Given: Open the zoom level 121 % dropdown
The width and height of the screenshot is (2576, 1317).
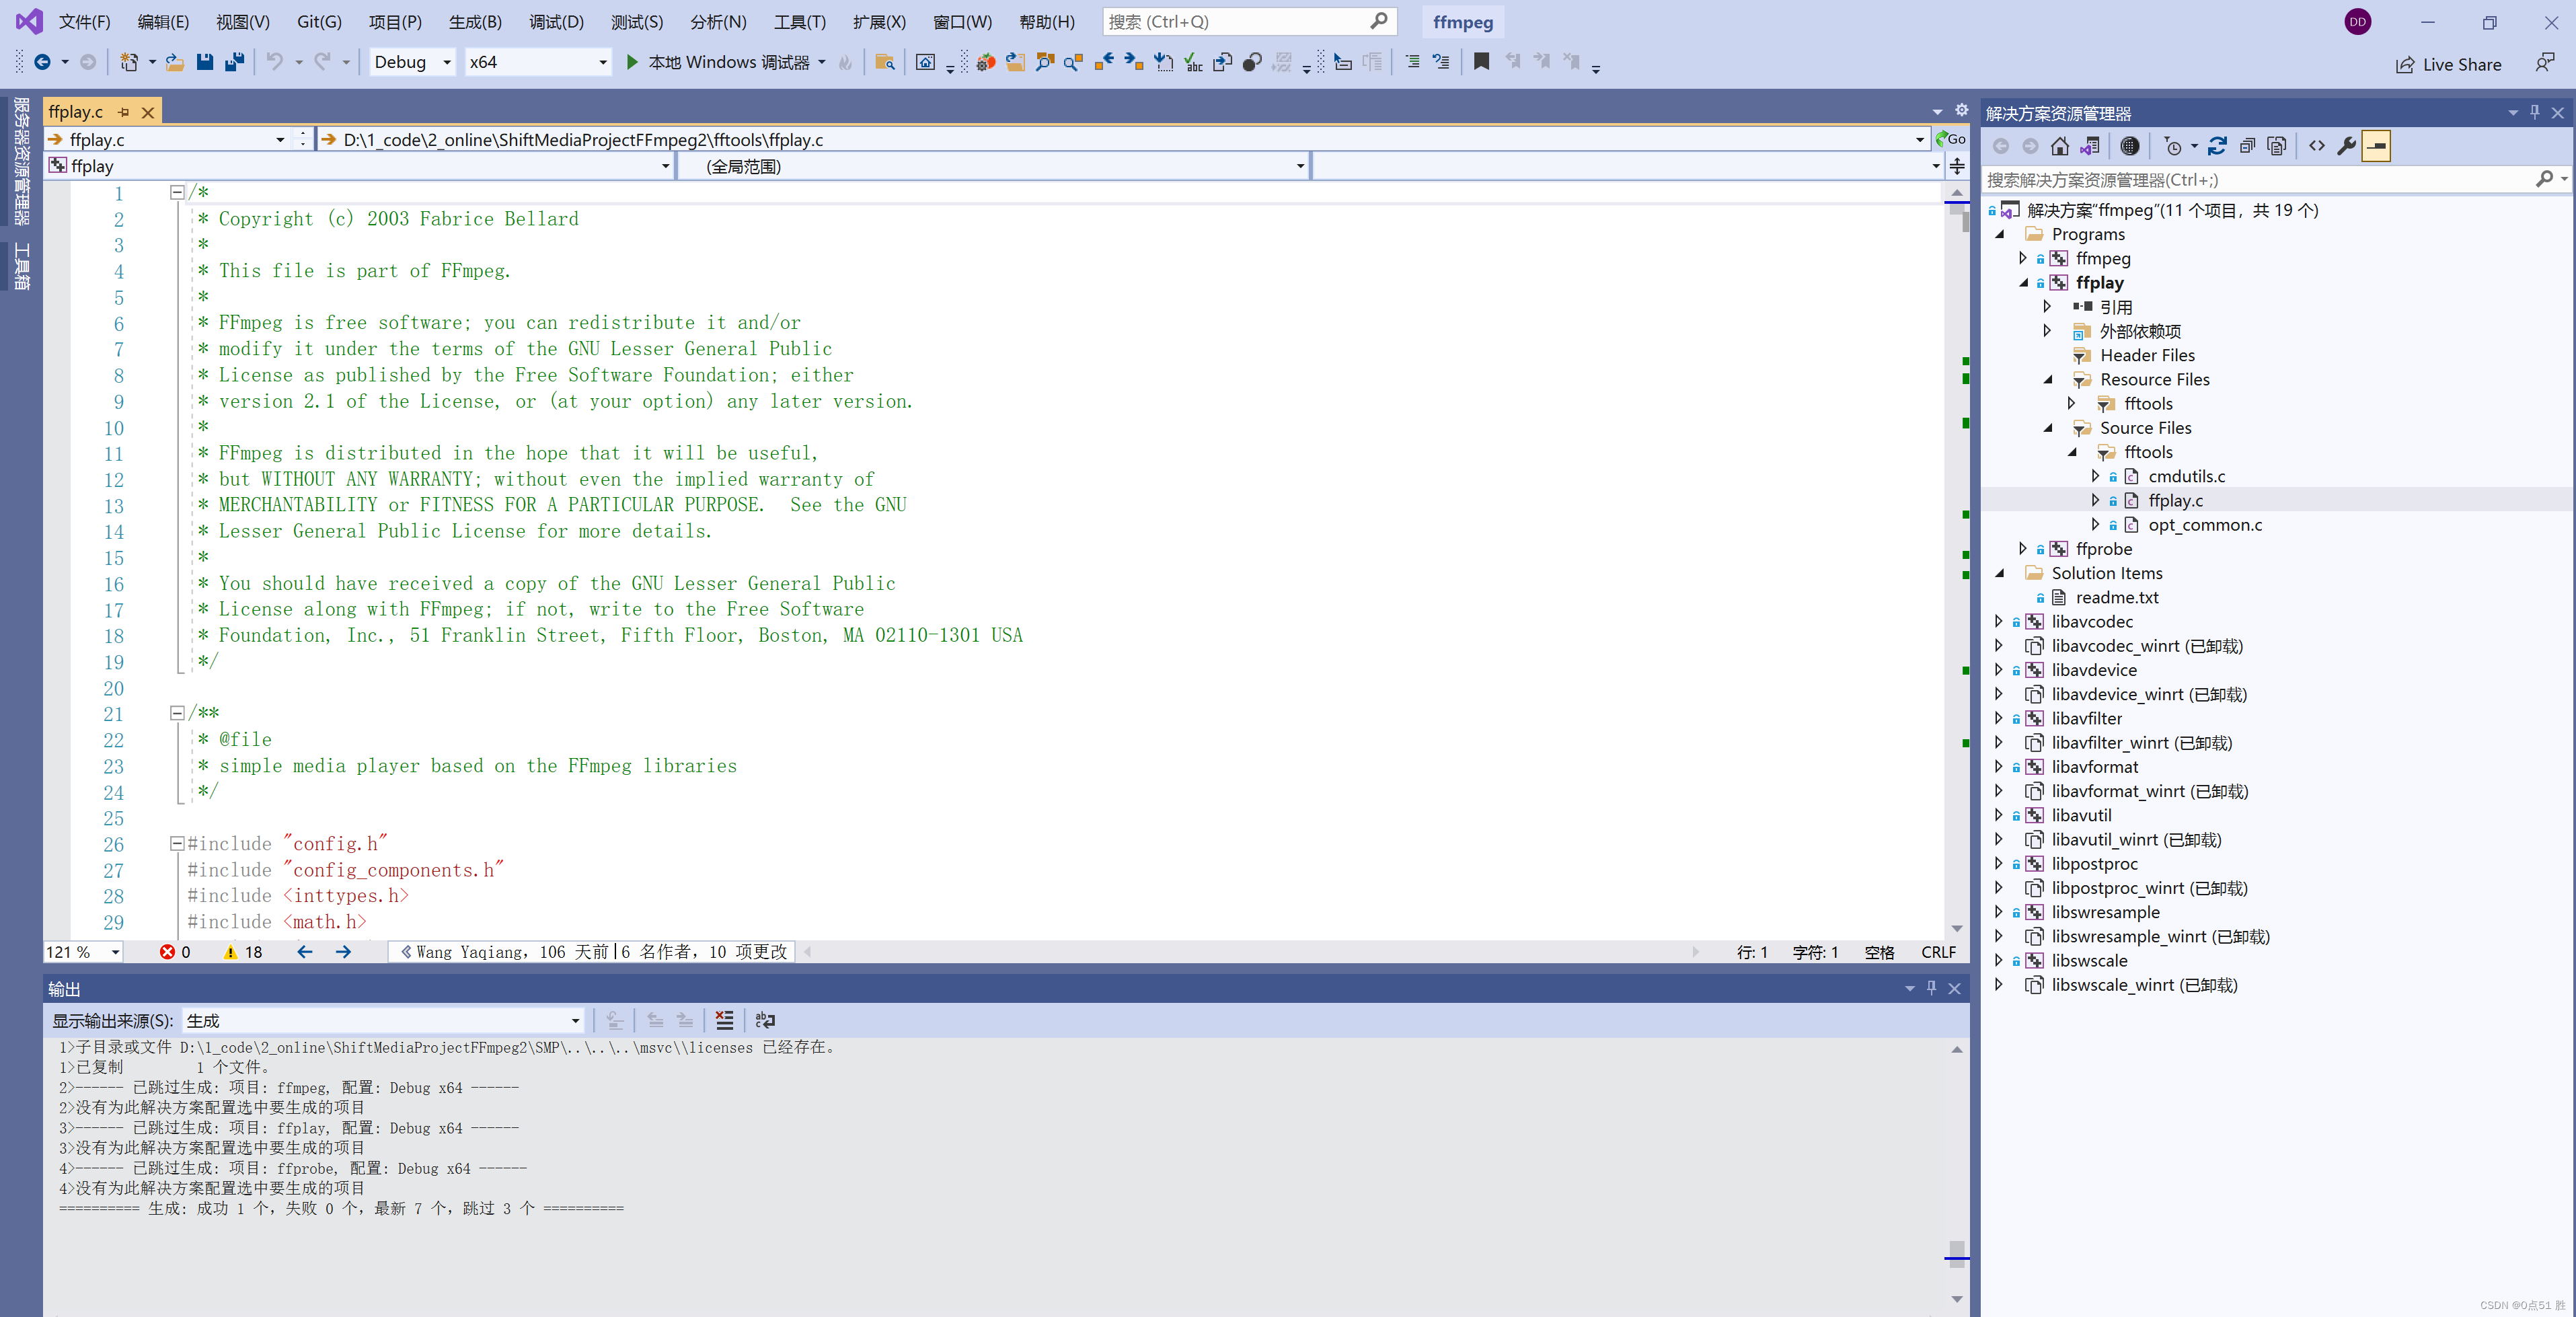Looking at the screenshot, I should tap(83, 952).
